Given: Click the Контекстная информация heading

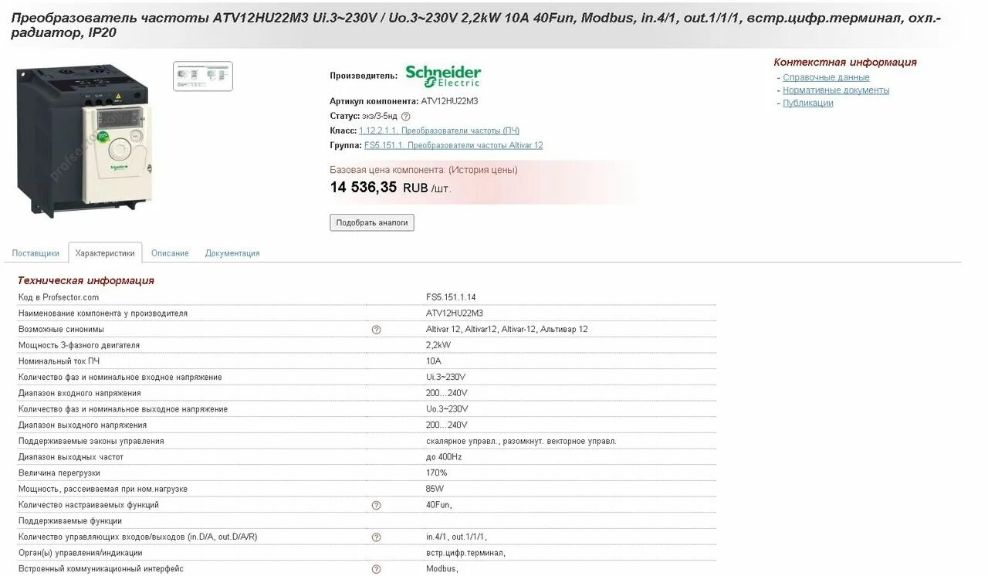Looking at the screenshot, I should tap(845, 63).
